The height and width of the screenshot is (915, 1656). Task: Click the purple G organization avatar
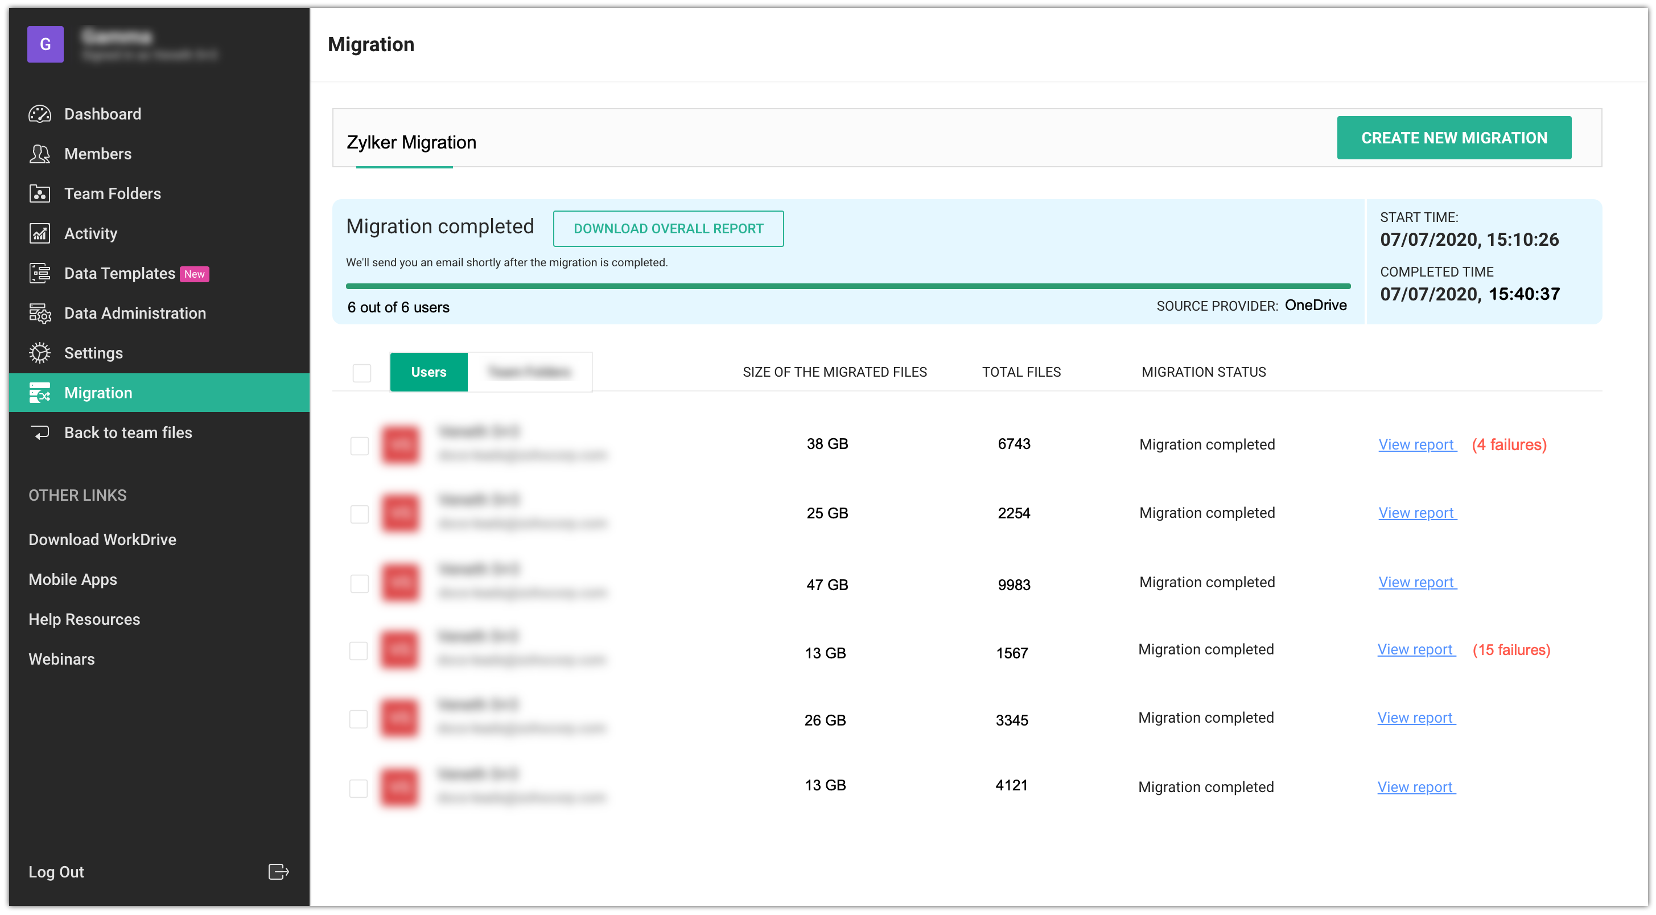pyautogui.click(x=45, y=44)
